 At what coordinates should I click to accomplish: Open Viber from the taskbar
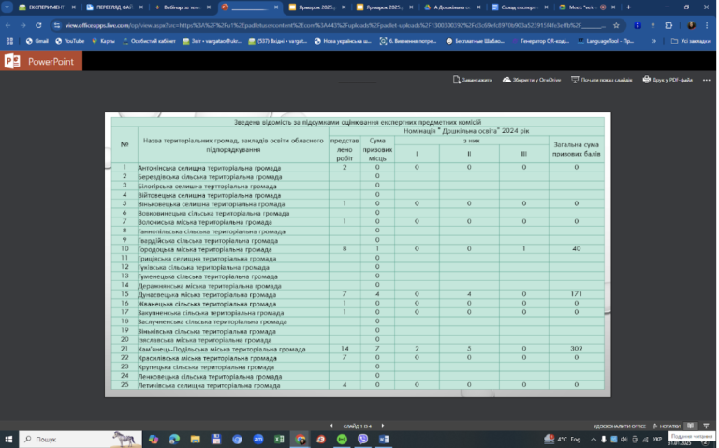click(x=362, y=440)
